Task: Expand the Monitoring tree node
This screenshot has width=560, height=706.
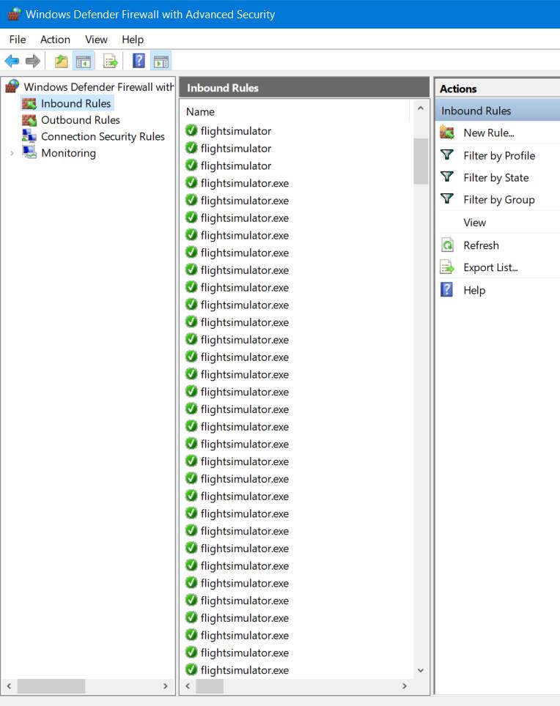Action: 12,153
